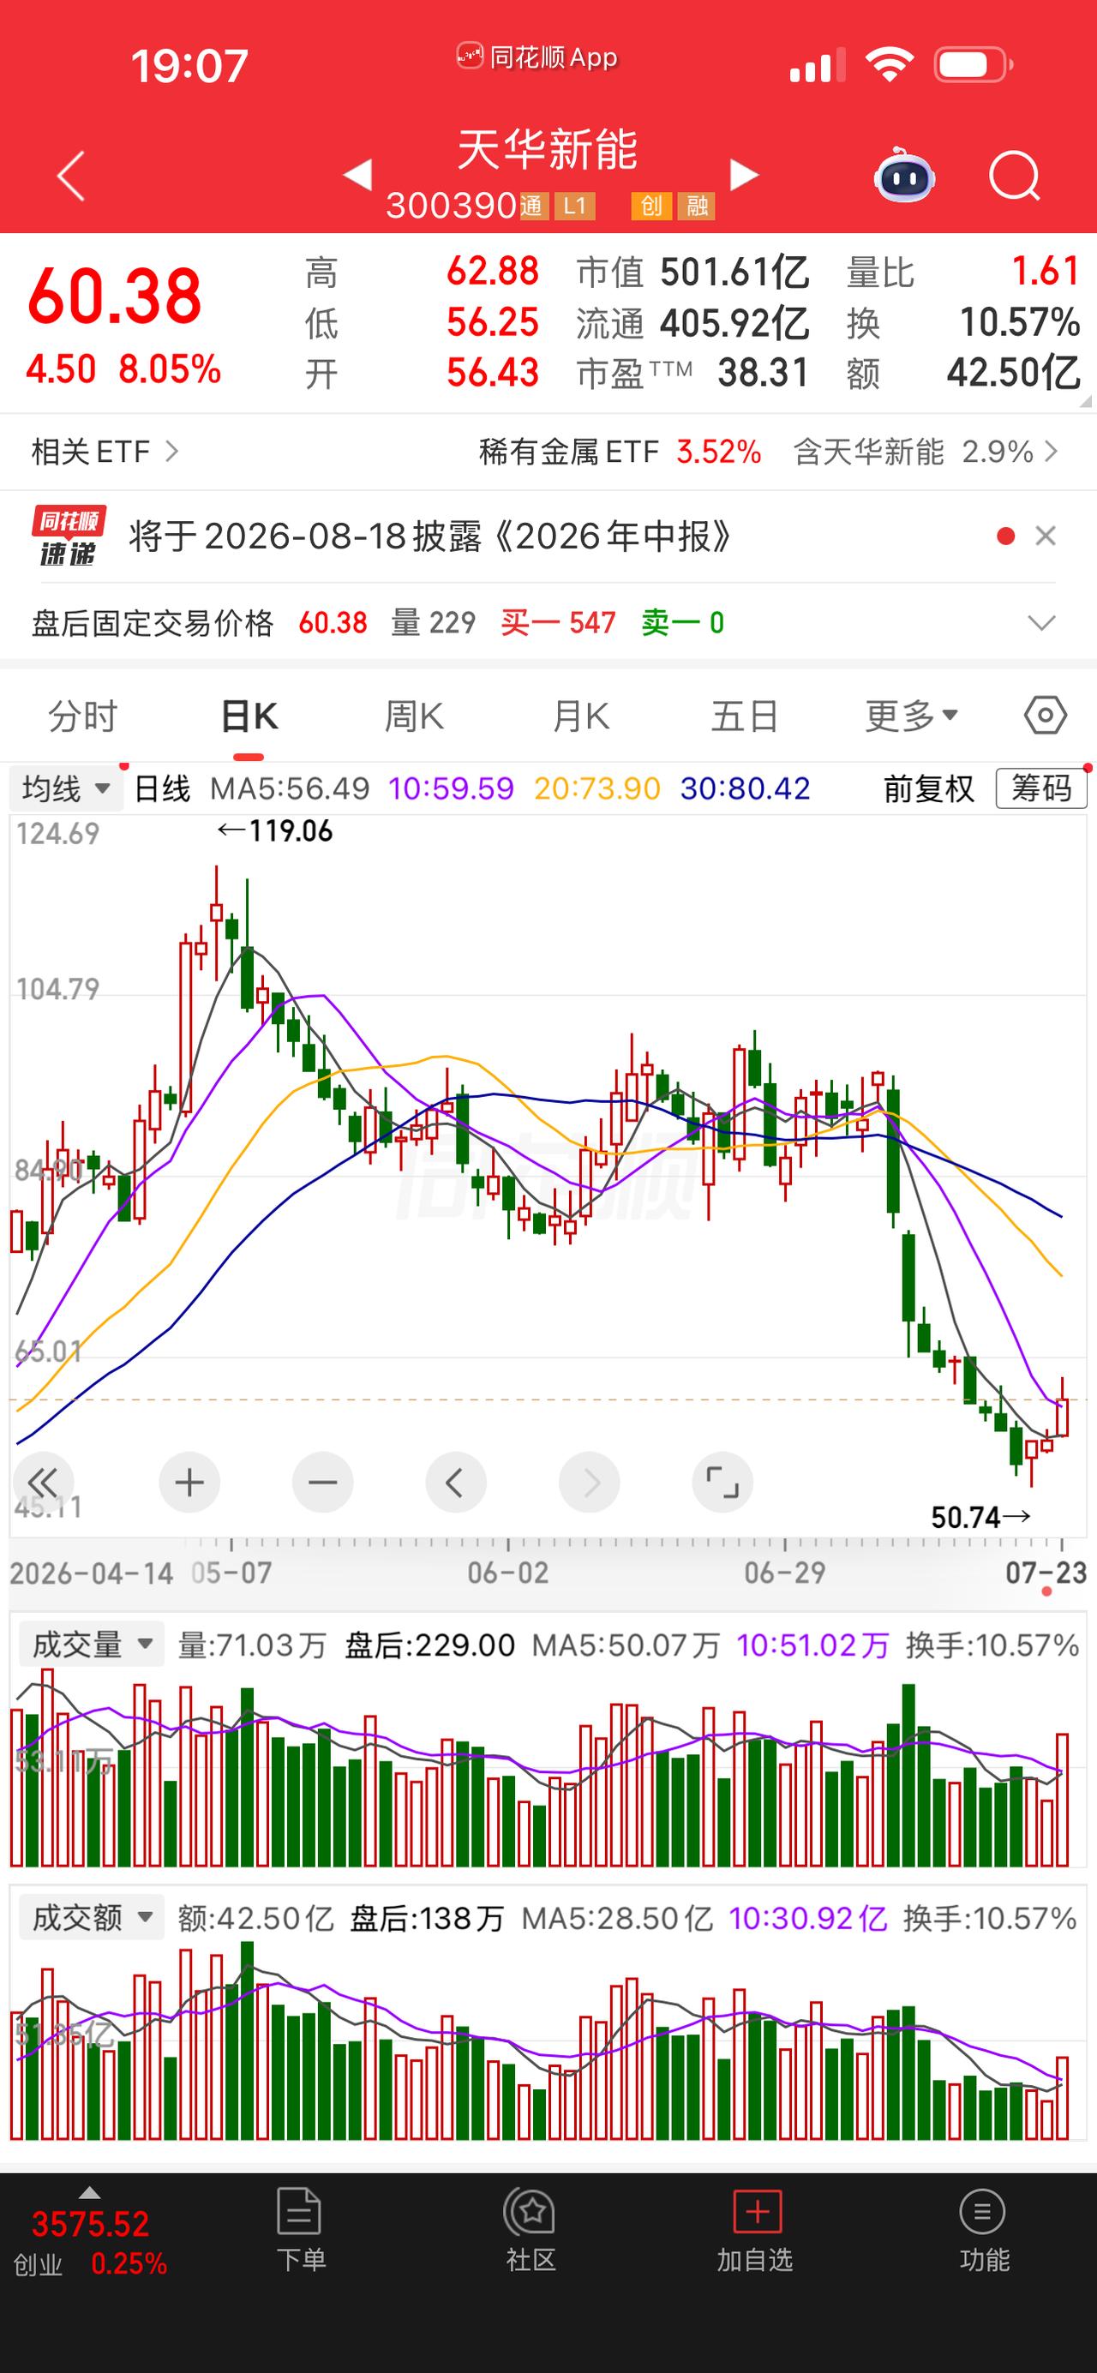The width and height of the screenshot is (1097, 2373).
Task: Add stock to watchlist with 加自选
Action: coord(755,2229)
